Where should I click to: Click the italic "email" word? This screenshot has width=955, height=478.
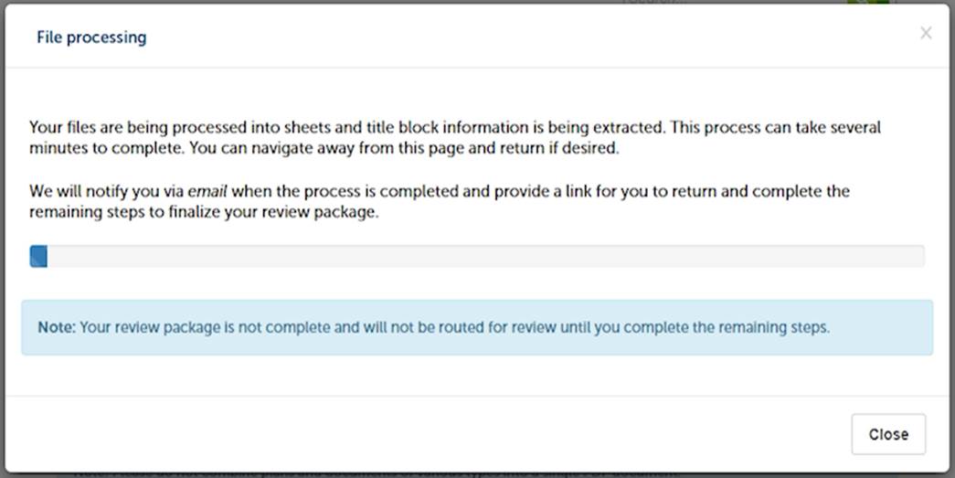207,192
